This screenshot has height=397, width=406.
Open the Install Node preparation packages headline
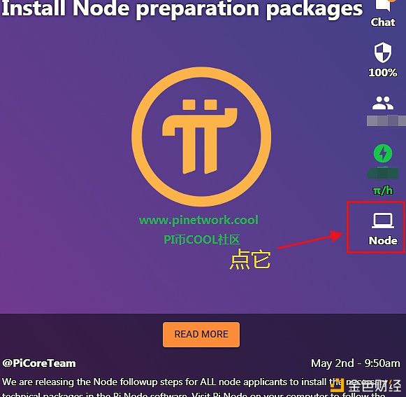[182, 9]
